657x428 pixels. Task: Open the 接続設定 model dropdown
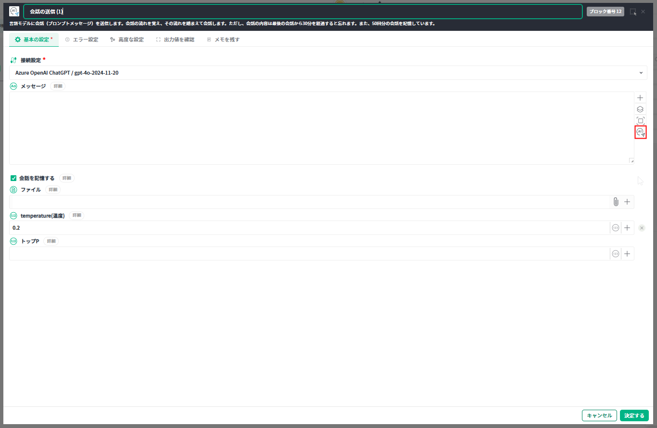point(328,73)
